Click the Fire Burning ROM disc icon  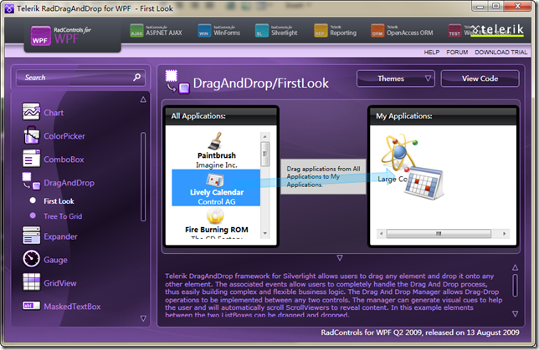tap(215, 216)
